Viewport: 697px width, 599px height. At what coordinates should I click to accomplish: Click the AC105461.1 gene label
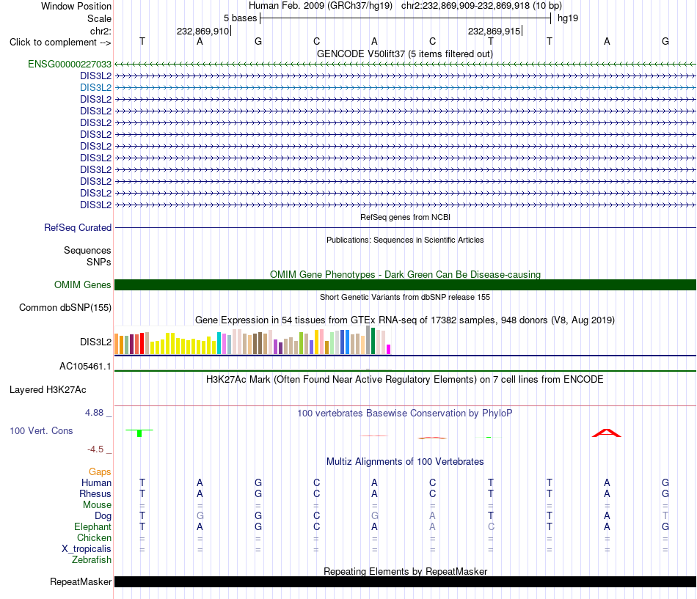coord(85,366)
